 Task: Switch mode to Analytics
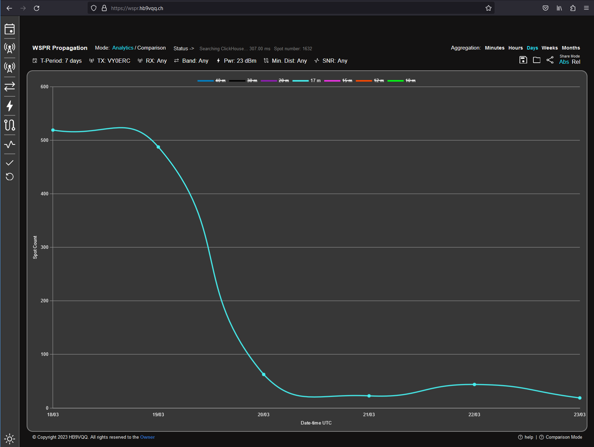coord(123,48)
